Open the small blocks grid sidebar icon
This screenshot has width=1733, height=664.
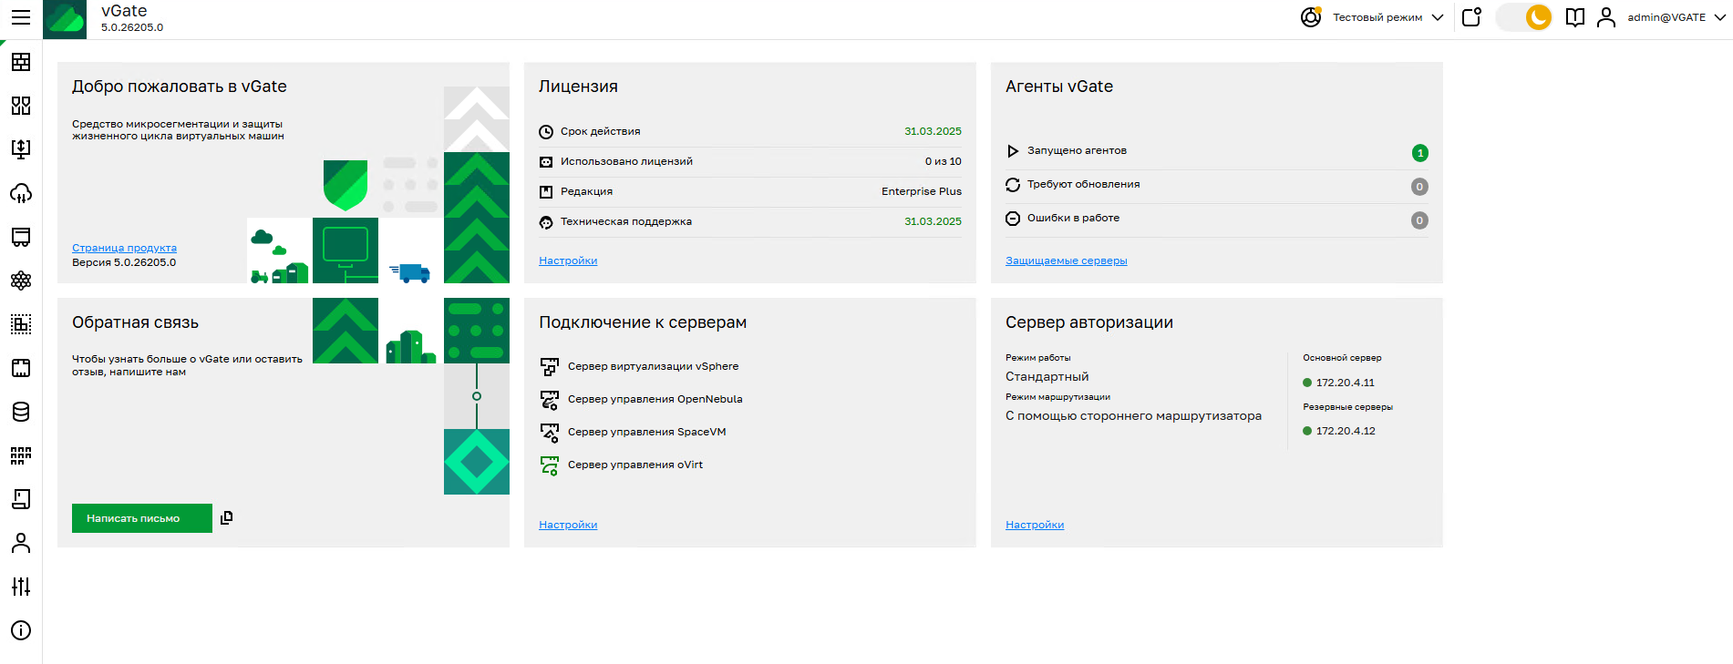click(x=21, y=455)
